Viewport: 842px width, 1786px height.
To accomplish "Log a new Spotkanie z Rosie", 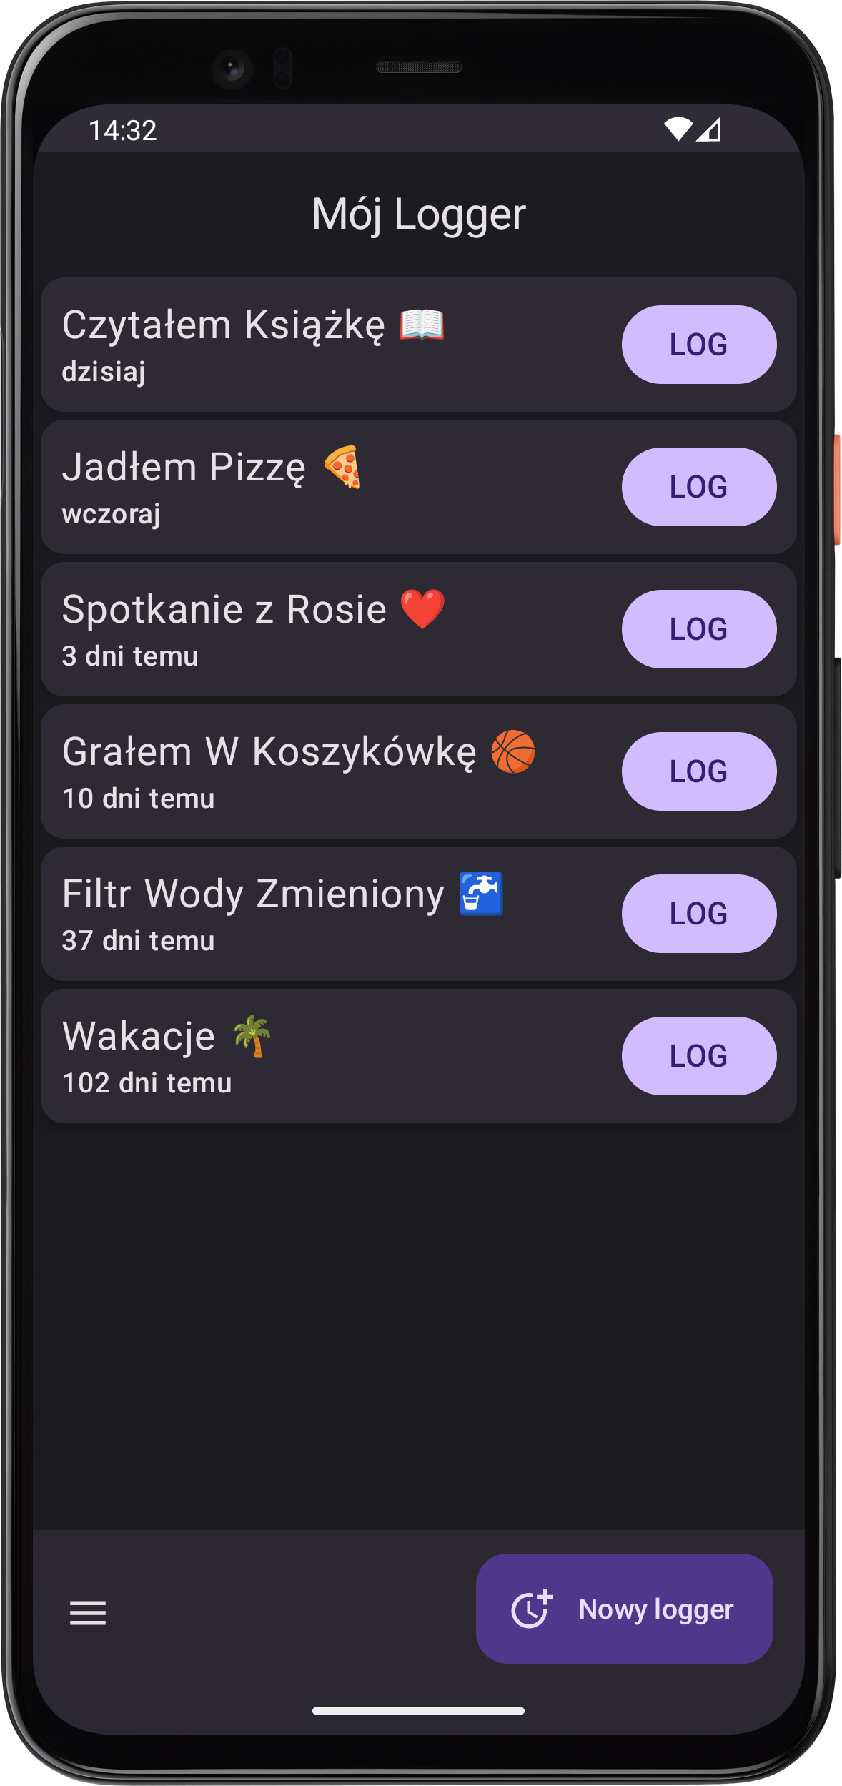I will 699,629.
